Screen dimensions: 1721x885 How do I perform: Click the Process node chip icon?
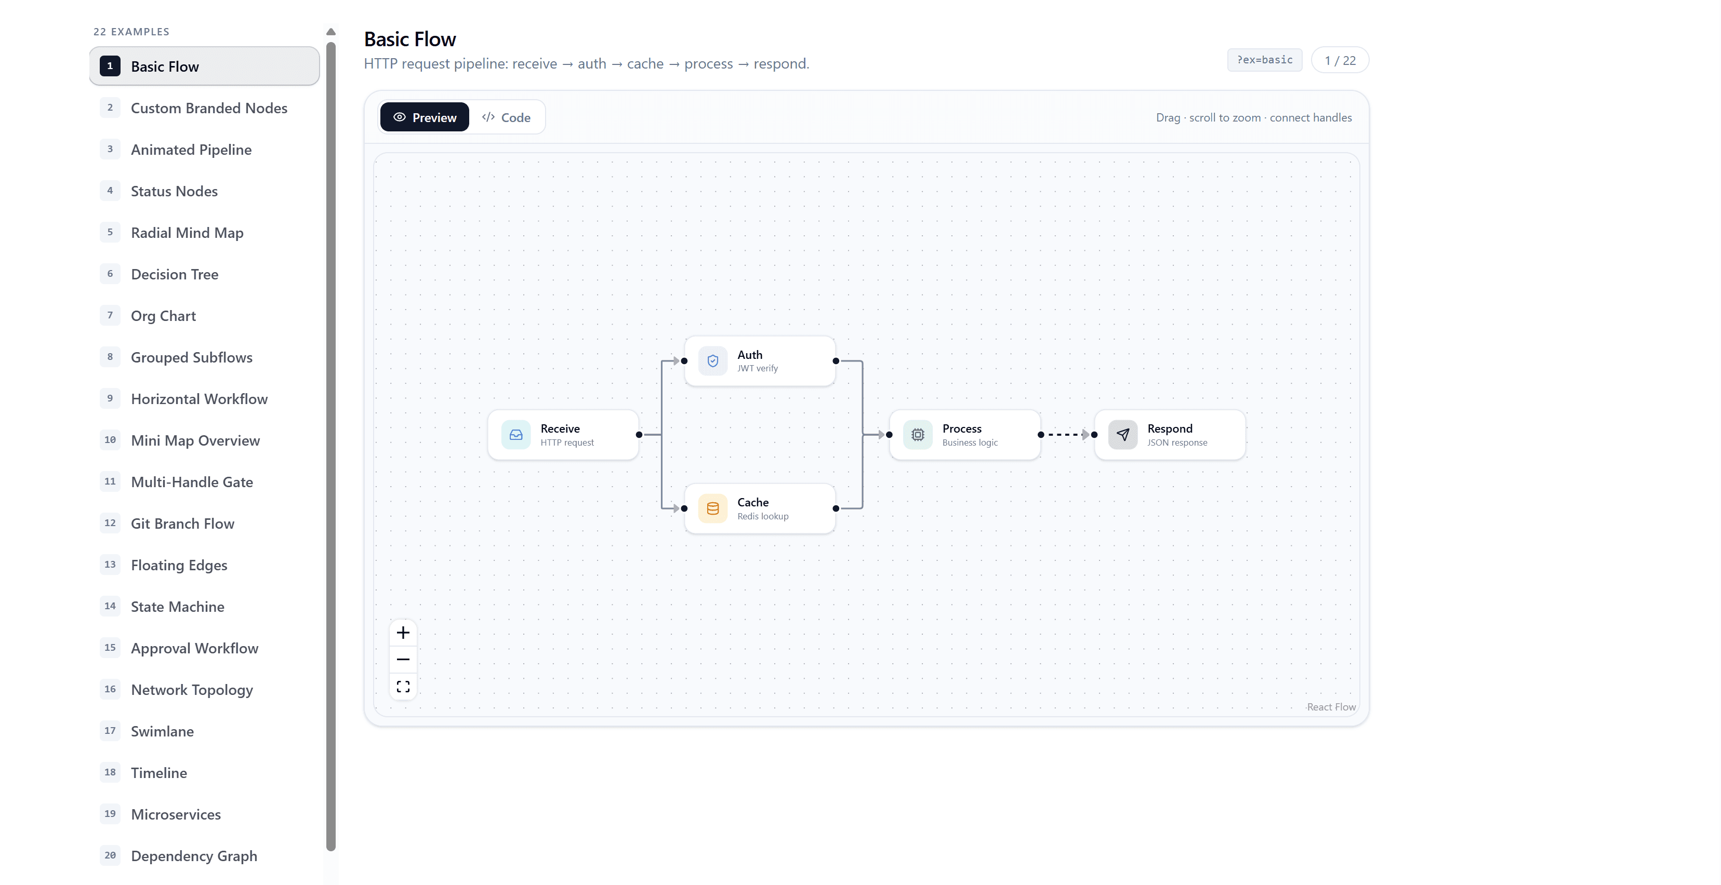[918, 435]
